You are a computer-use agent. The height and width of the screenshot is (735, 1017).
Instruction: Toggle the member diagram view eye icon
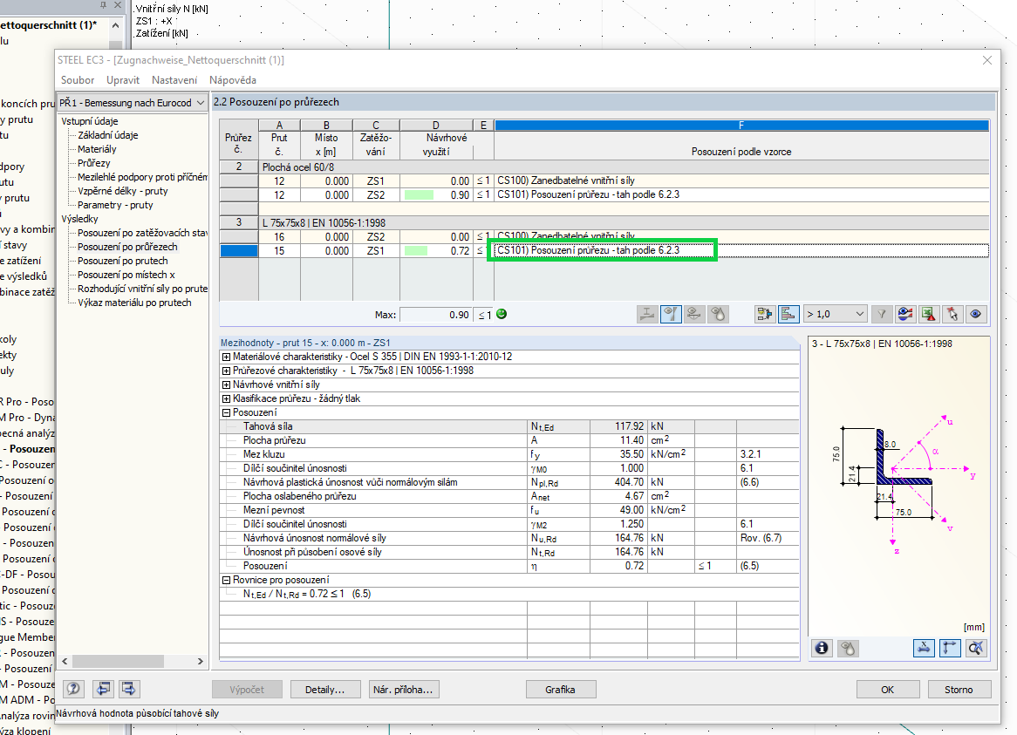point(671,315)
